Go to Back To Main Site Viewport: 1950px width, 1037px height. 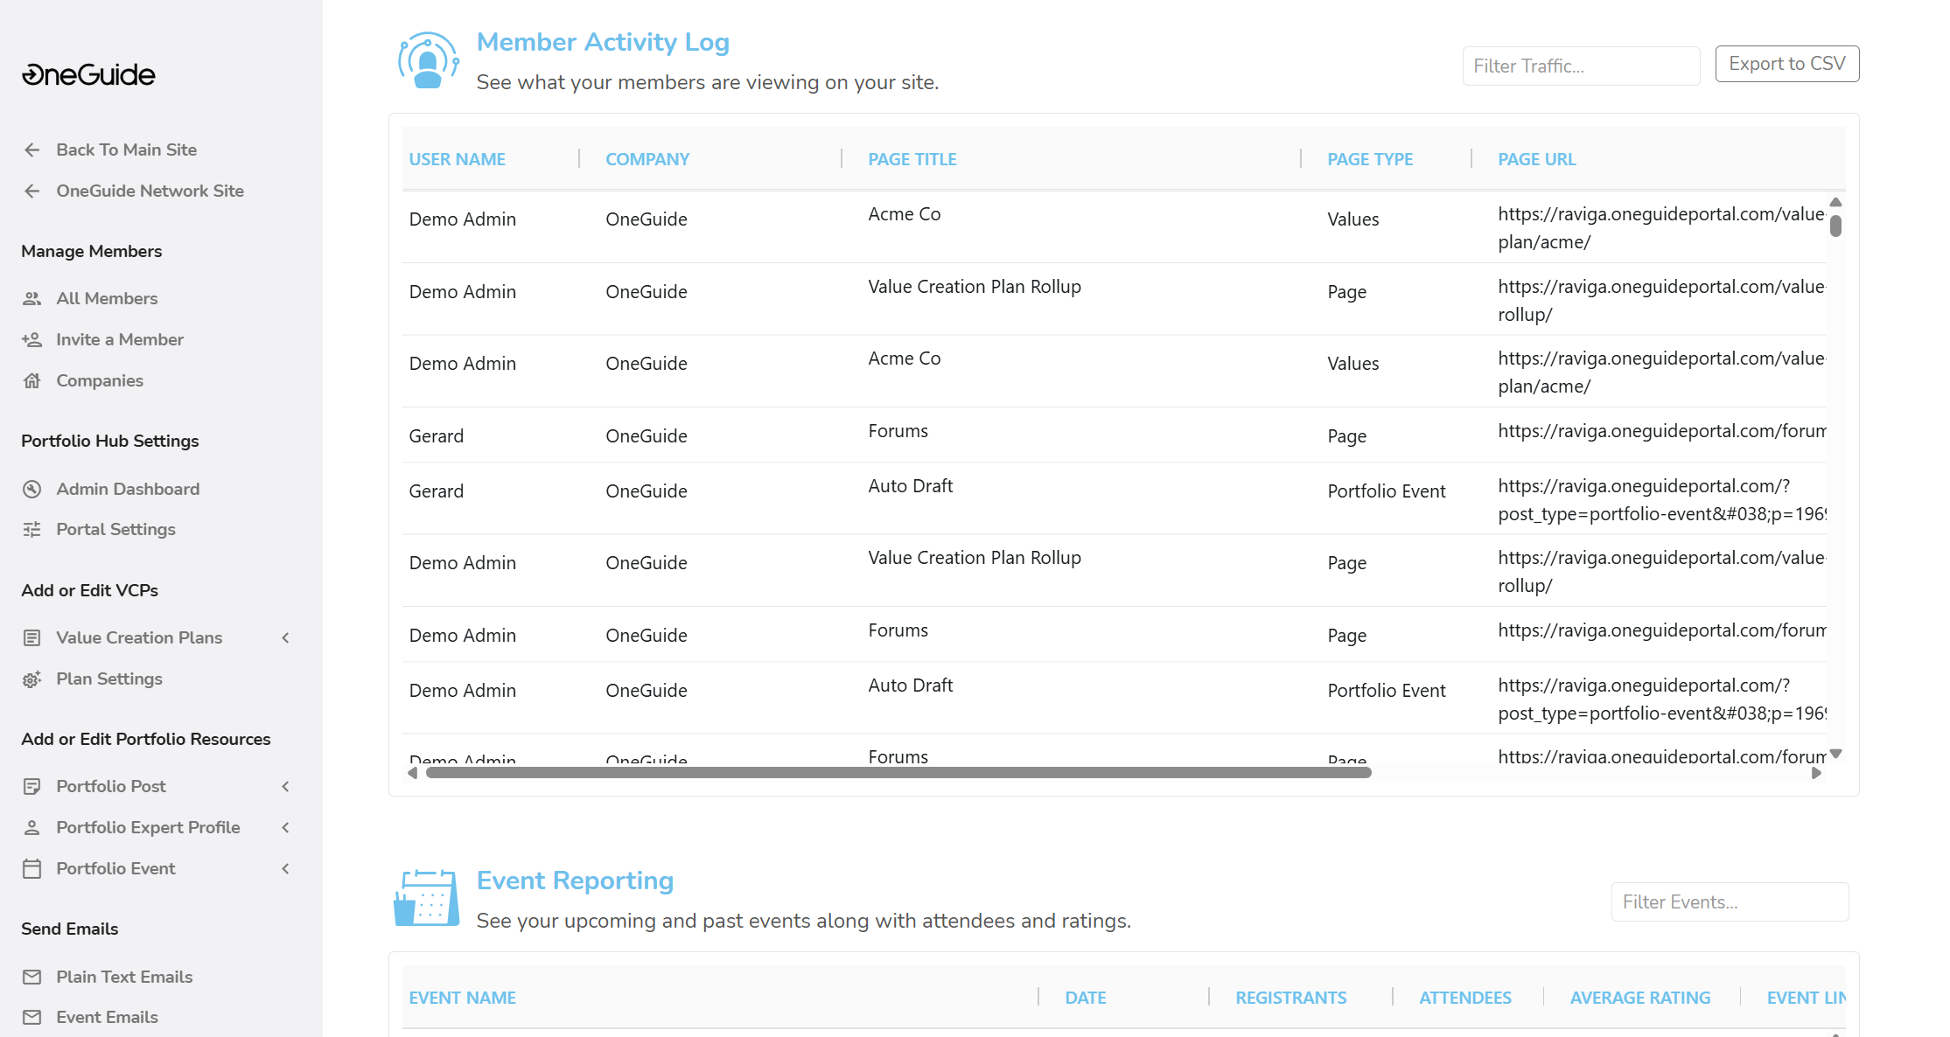coord(127,150)
